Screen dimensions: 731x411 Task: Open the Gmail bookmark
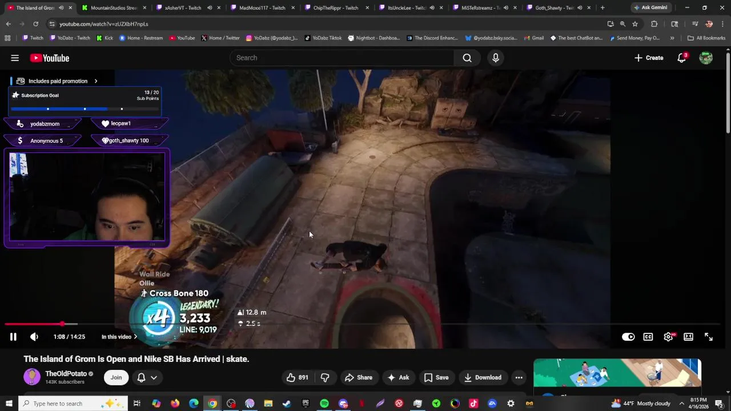(533, 38)
